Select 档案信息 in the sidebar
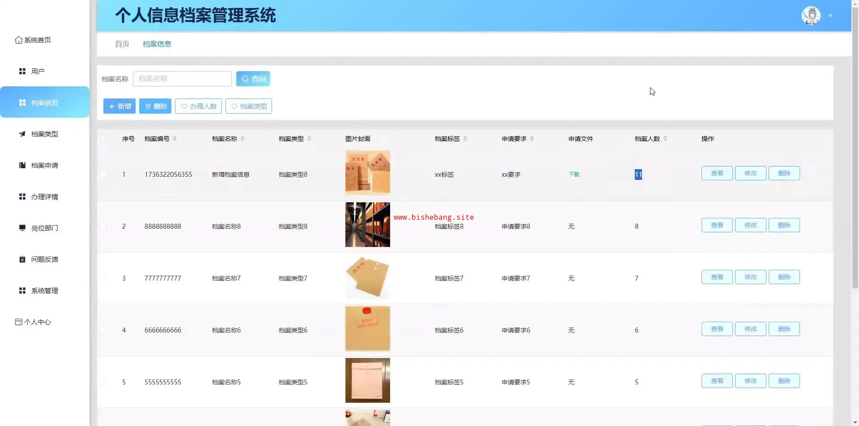This screenshot has height=426, width=859. [45, 102]
